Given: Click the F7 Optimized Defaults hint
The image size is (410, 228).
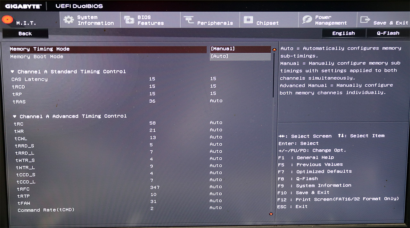Looking at the screenshot, I should tap(315, 171).
